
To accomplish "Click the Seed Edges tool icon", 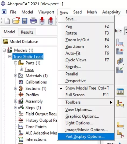I will click(x=120, y=51).
